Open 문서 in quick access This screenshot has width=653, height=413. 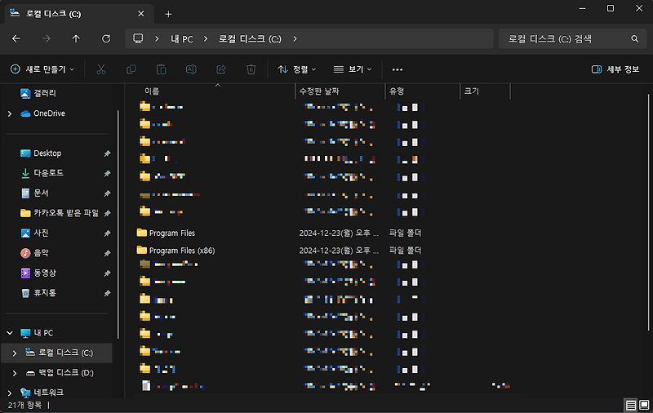pyautogui.click(x=34, y=193)
